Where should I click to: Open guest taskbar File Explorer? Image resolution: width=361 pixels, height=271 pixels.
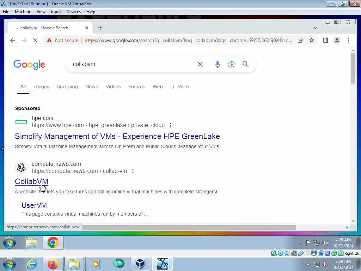pyautogui.click(x=31, y=243)
